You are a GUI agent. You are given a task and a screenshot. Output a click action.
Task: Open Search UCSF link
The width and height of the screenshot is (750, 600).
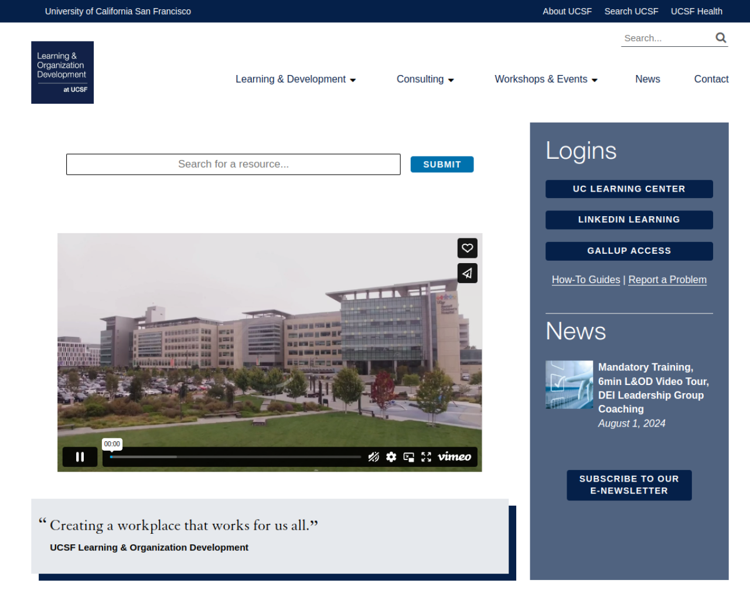(x=631, y=11)
